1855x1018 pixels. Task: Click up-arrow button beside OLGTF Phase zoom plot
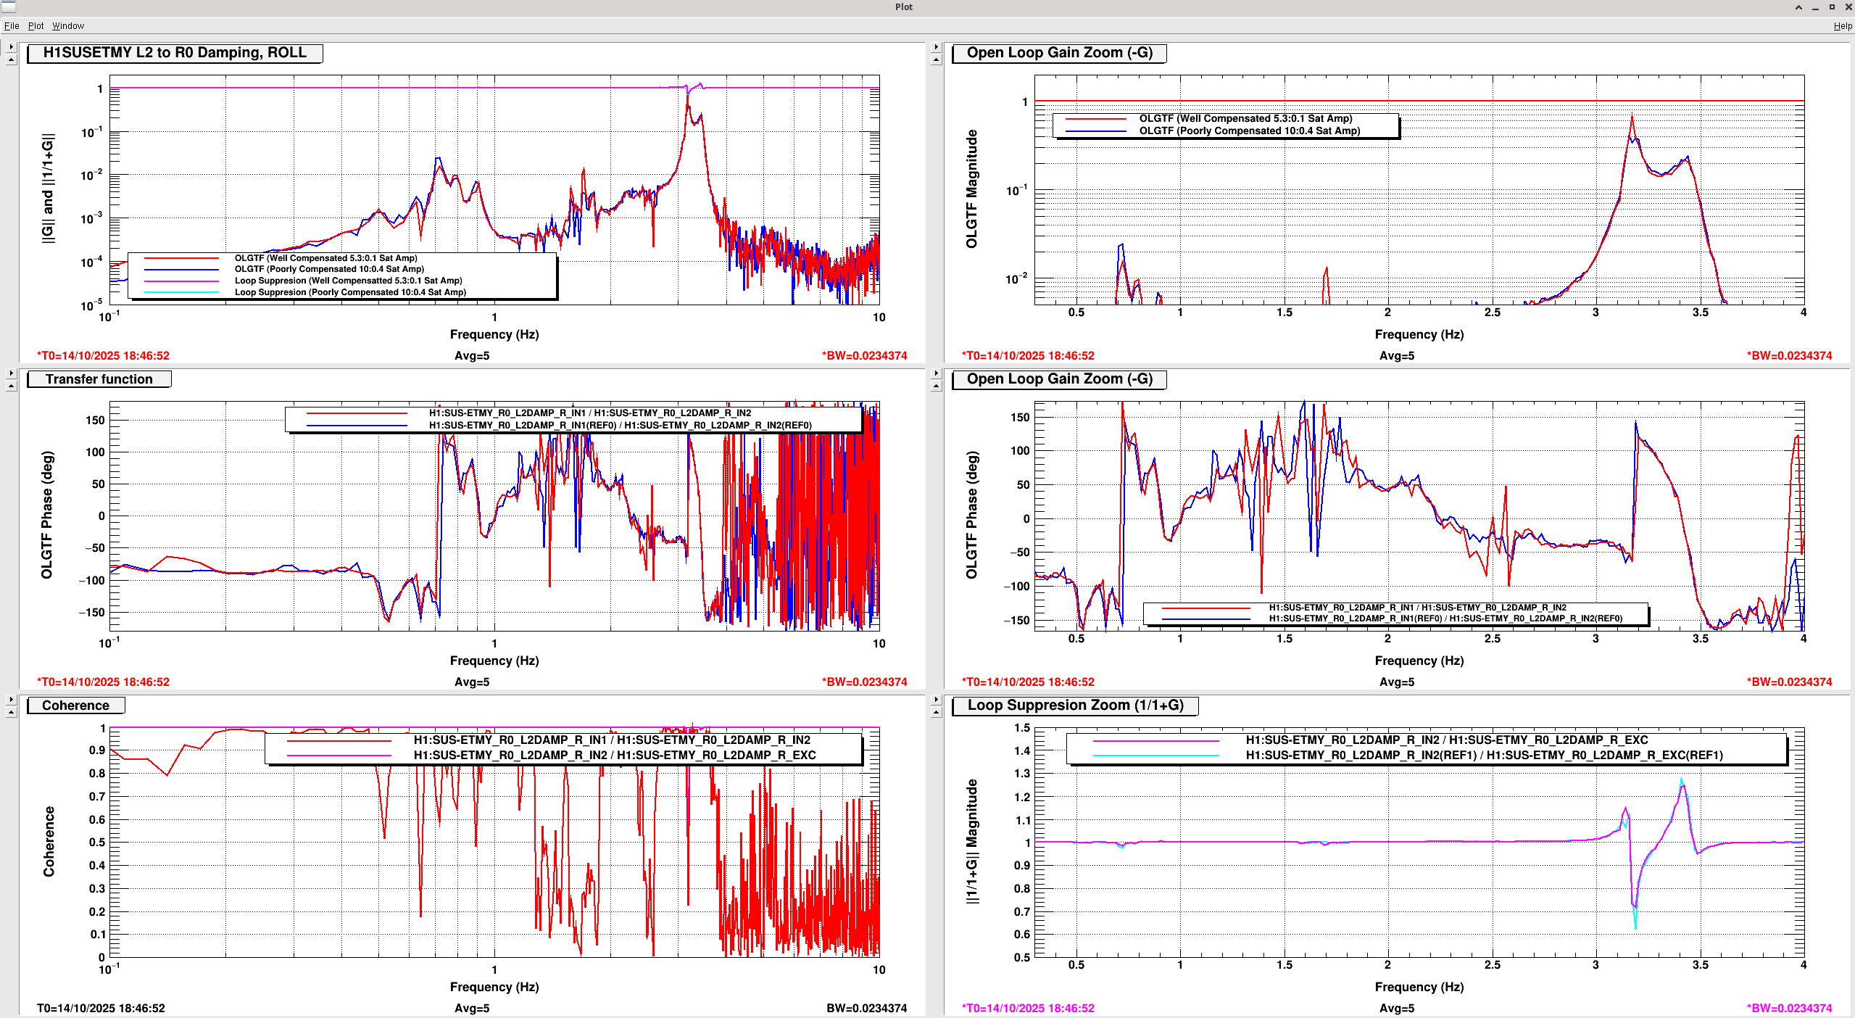coord(936,386)
